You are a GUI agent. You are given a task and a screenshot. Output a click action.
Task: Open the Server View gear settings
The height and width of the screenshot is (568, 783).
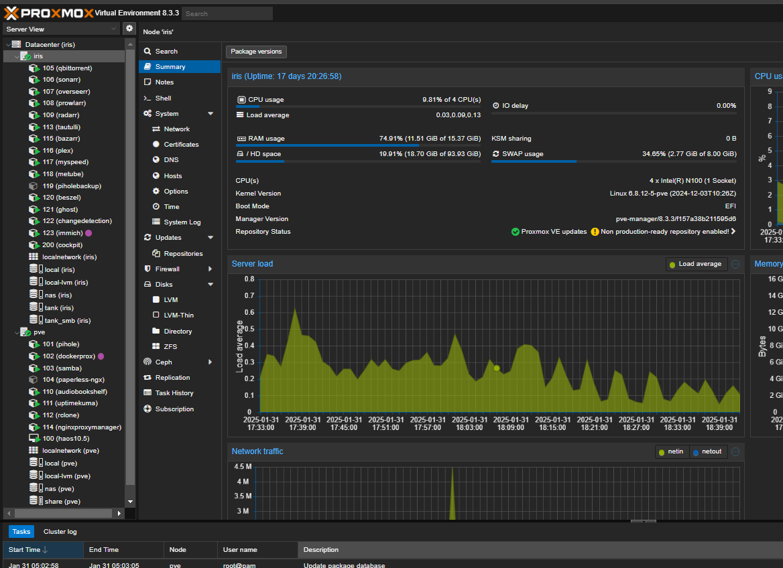(x=129, y=28)
